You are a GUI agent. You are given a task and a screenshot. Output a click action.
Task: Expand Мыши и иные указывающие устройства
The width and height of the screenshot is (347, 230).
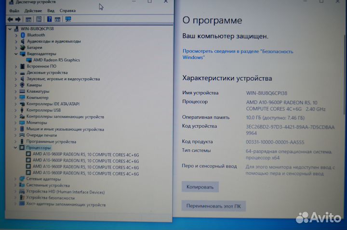point(15,129)
